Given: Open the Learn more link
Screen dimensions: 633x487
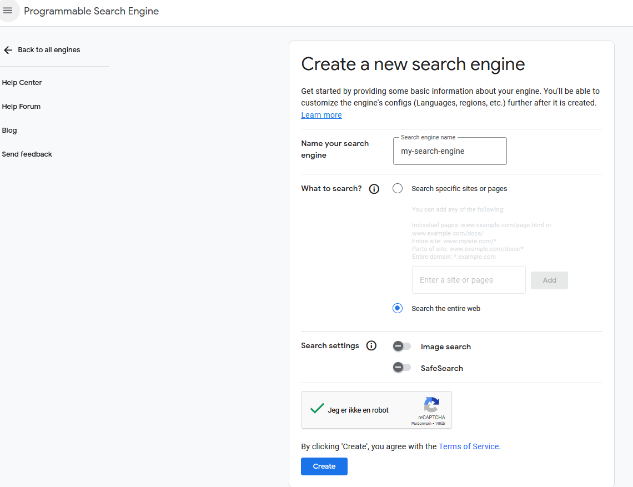Looking at the screenshot, I should pos(321,115).
